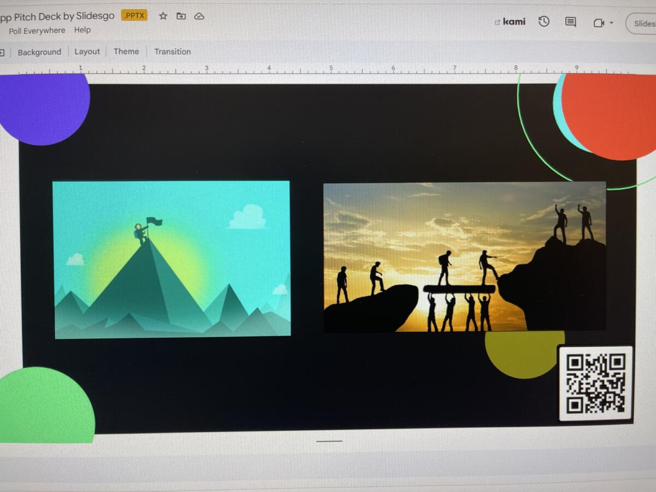The width and height of the screenshot is (656, 492).
Task: Click the Slideshow button
Action: coord(643,24)
